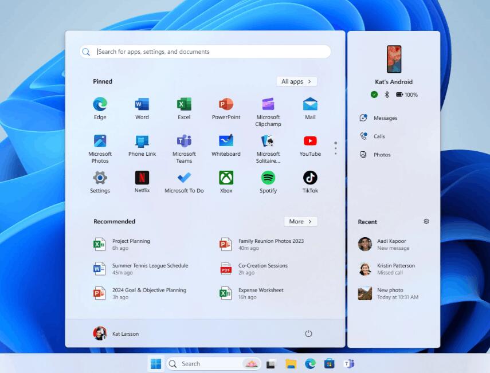Image resolution: width=490 pixels, height=373 pixels.
Task: Open Task View on the taskbar
Action: click(x=271, y=364)
